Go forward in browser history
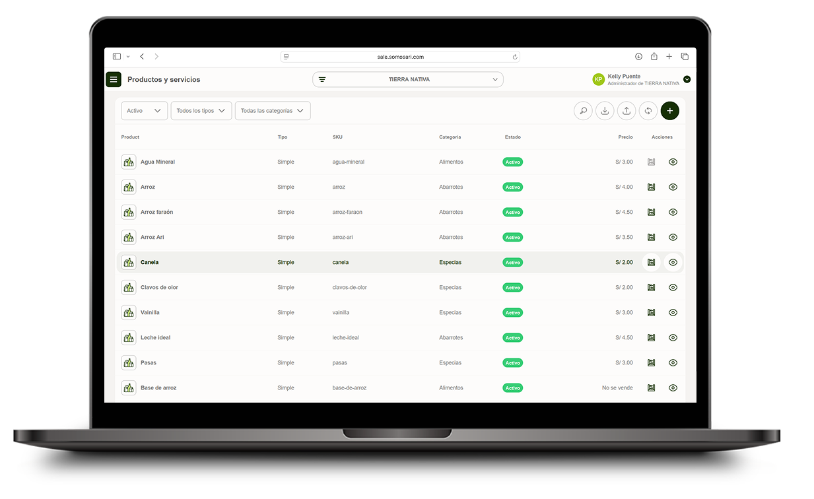Viewport: 814px width, 499px height. (156, 57)
